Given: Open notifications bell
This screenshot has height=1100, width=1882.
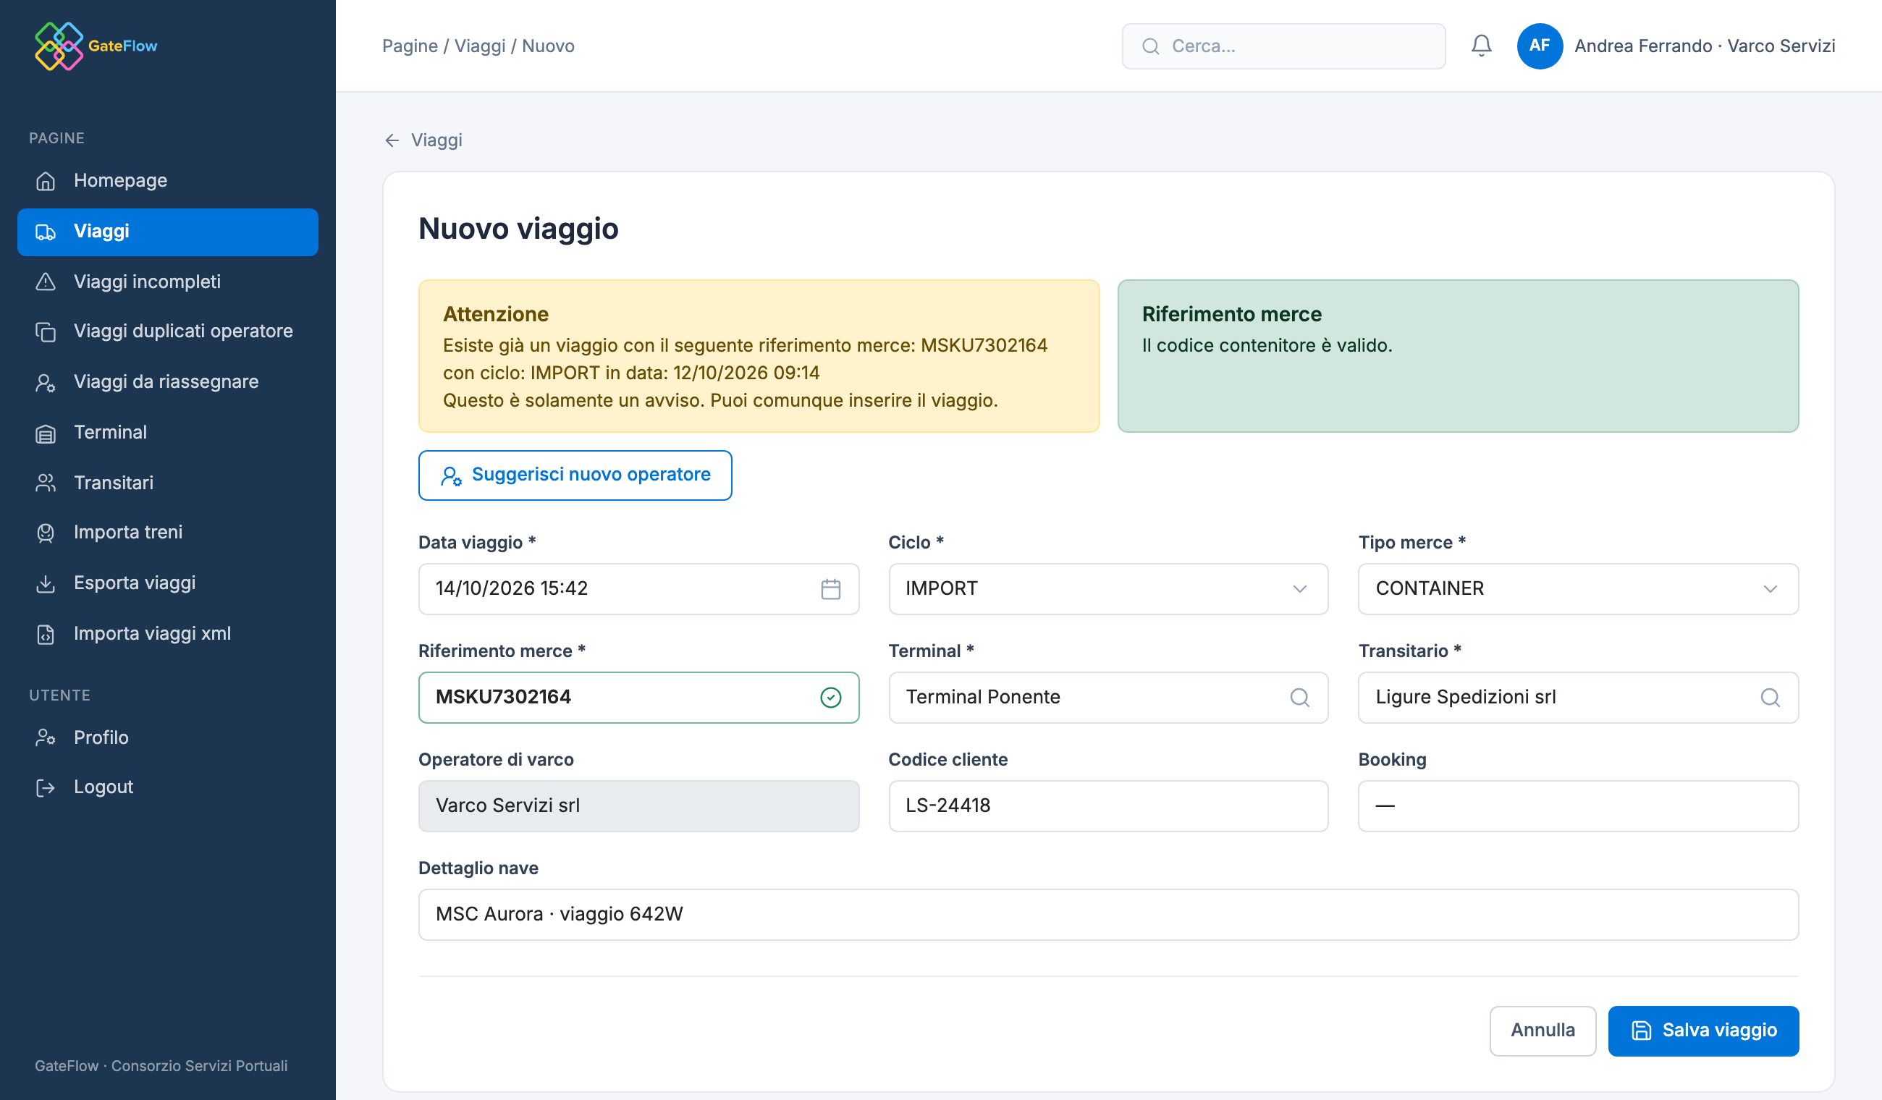Looking at the screenshot, I should click(x=1481, y=46).
